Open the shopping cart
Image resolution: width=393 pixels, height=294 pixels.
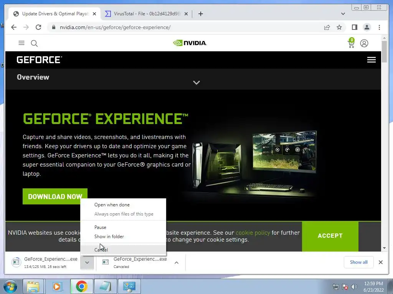(351, 43)
